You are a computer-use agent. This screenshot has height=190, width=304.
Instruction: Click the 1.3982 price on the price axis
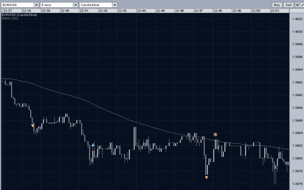(297, 146)
